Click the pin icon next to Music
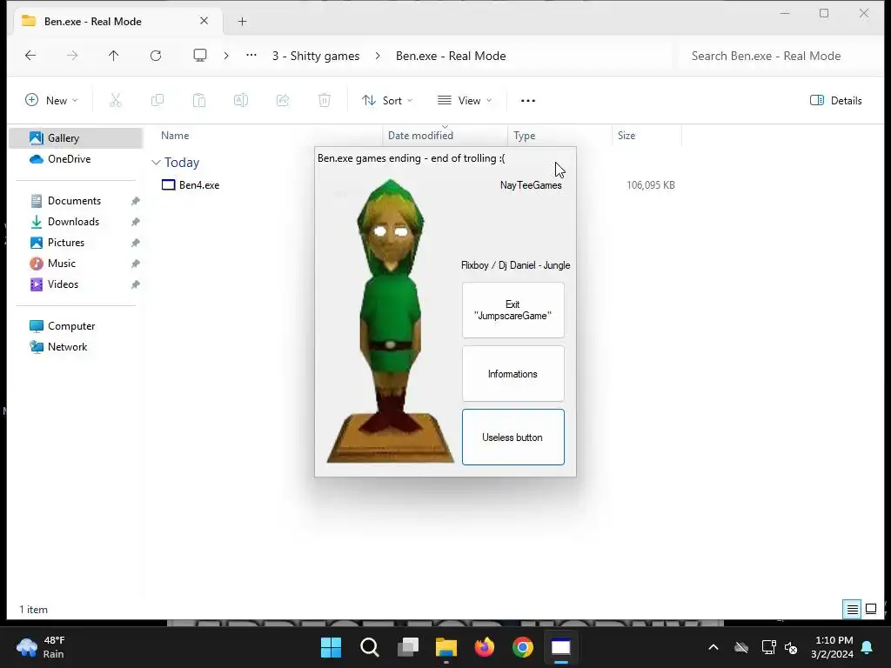Image resolution: width=891 pixels, height=668 pixels. tap(135, 264)
